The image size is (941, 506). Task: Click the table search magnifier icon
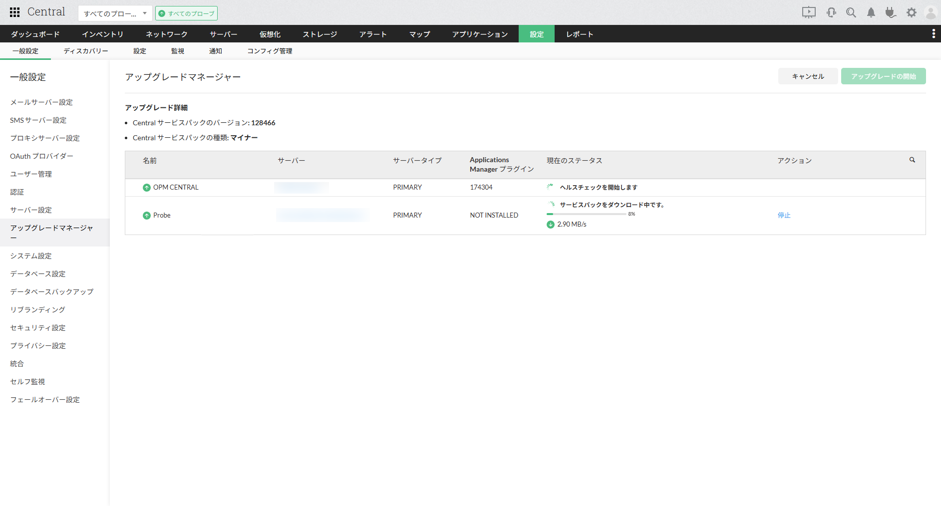point(912,160)
